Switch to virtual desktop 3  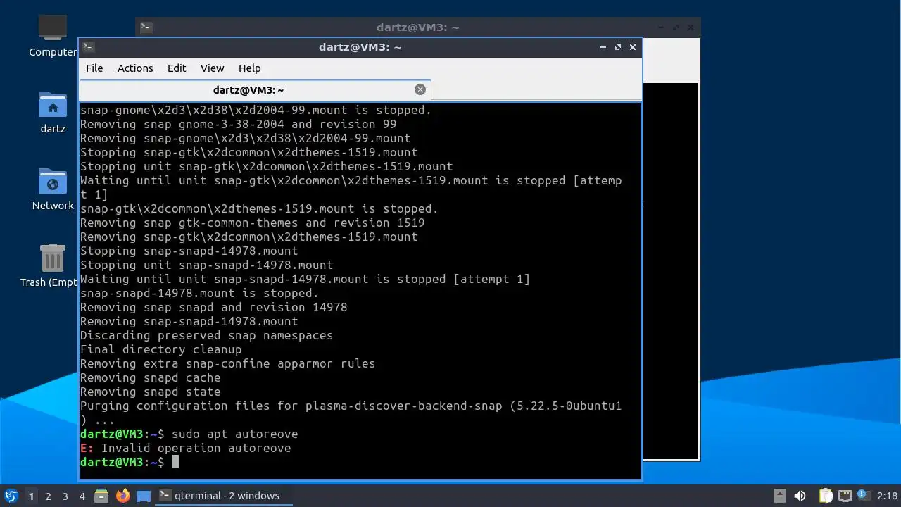click(65, 496)
